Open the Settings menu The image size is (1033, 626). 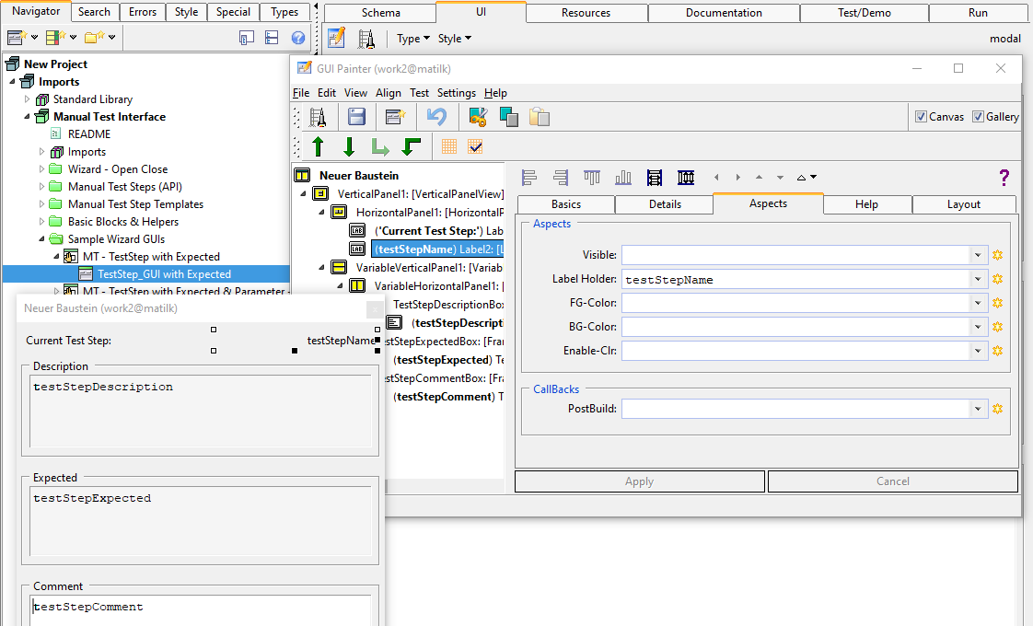pyautogui.click(x=456, y=93)
